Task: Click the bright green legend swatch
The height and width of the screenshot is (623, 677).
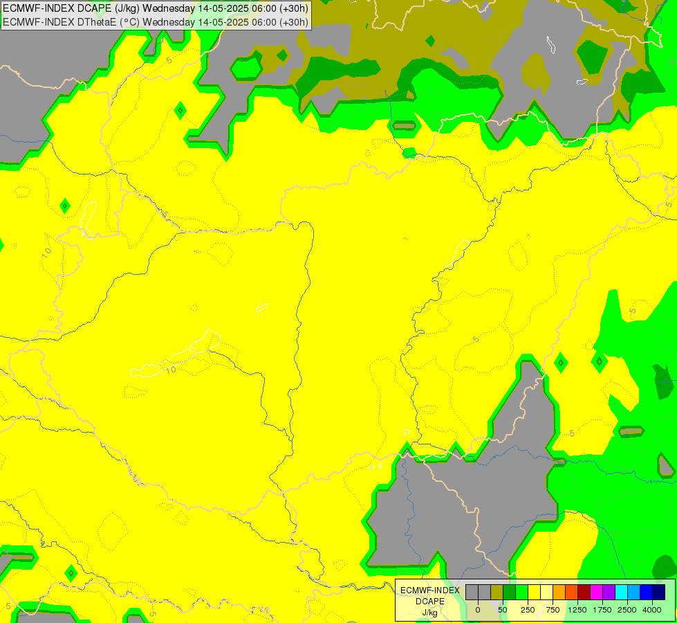Action: 521,593
